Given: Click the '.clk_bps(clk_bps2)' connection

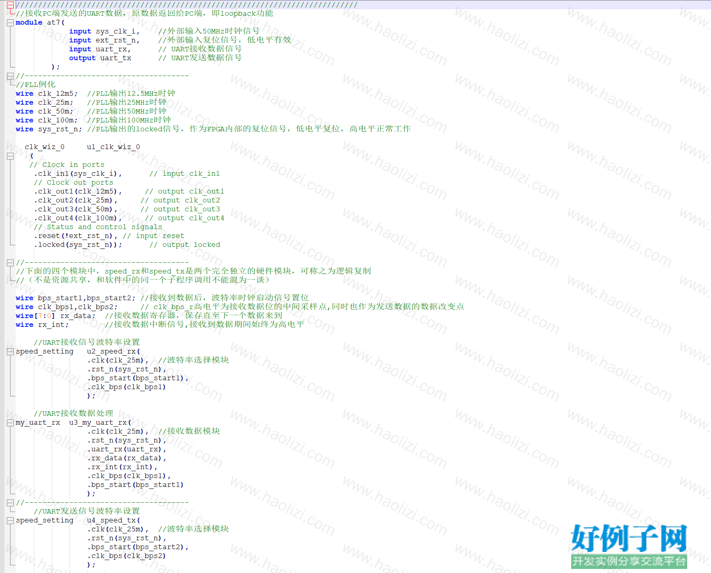Looking at the screenshot, I should pyautogui.click(x=126, y=556).
